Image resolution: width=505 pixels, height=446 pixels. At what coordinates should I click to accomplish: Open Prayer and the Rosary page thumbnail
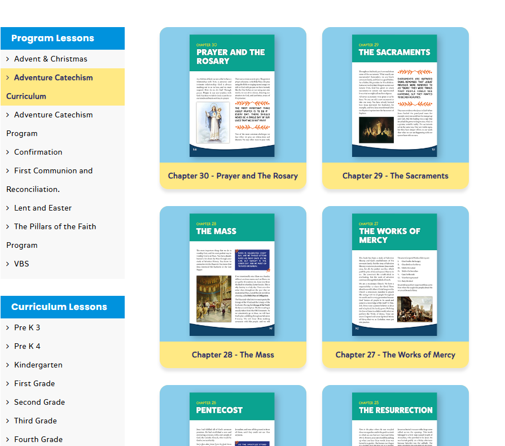pyautogui.click(x=232, y=96)
